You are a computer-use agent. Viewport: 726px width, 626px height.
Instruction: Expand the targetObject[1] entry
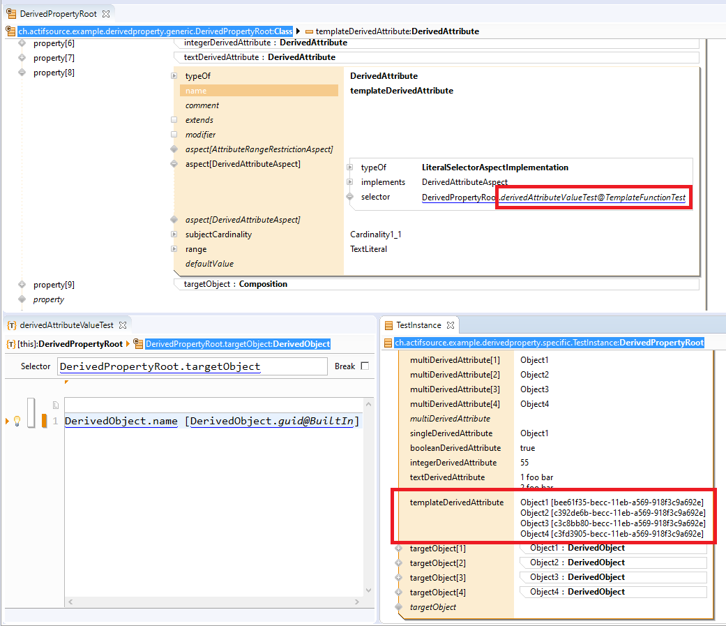coord(399,549)
